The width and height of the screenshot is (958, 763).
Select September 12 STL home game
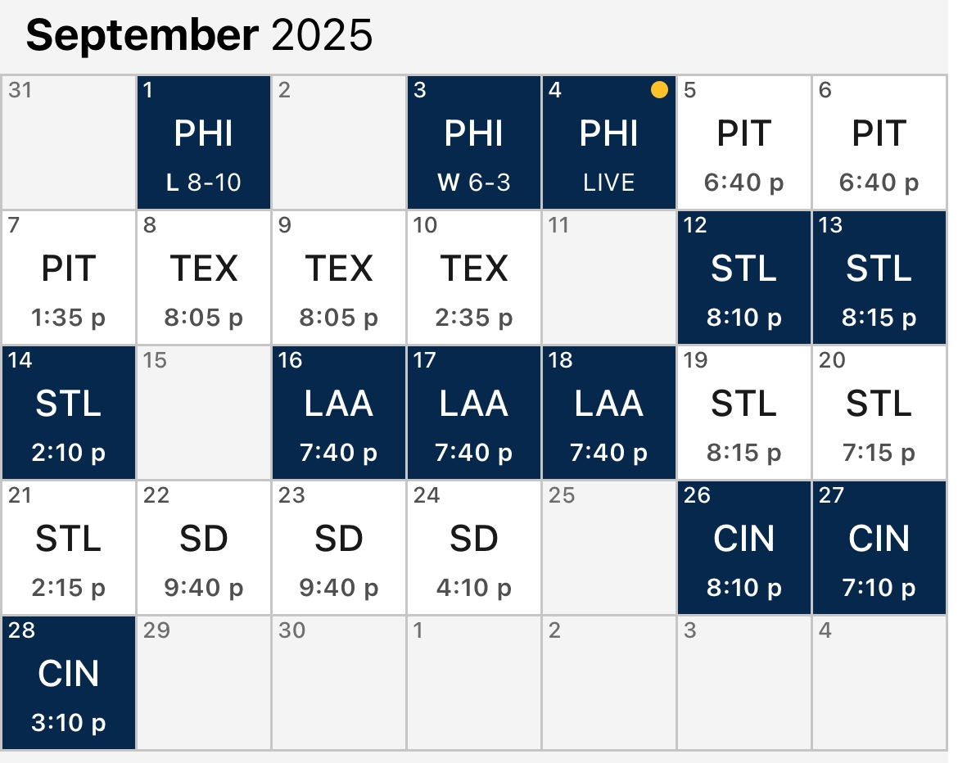pyautogui.click(x=744, y=278)
